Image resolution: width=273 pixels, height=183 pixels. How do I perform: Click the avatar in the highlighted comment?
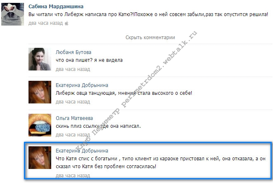[x=40, y=157]
